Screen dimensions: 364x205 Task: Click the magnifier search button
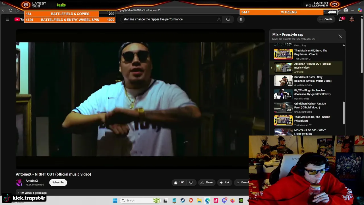coord(228,19)
